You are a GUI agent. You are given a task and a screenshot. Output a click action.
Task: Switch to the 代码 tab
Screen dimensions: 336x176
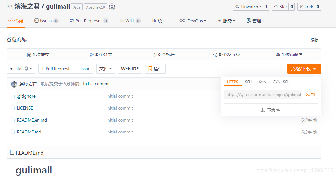[x=16, y=21]
